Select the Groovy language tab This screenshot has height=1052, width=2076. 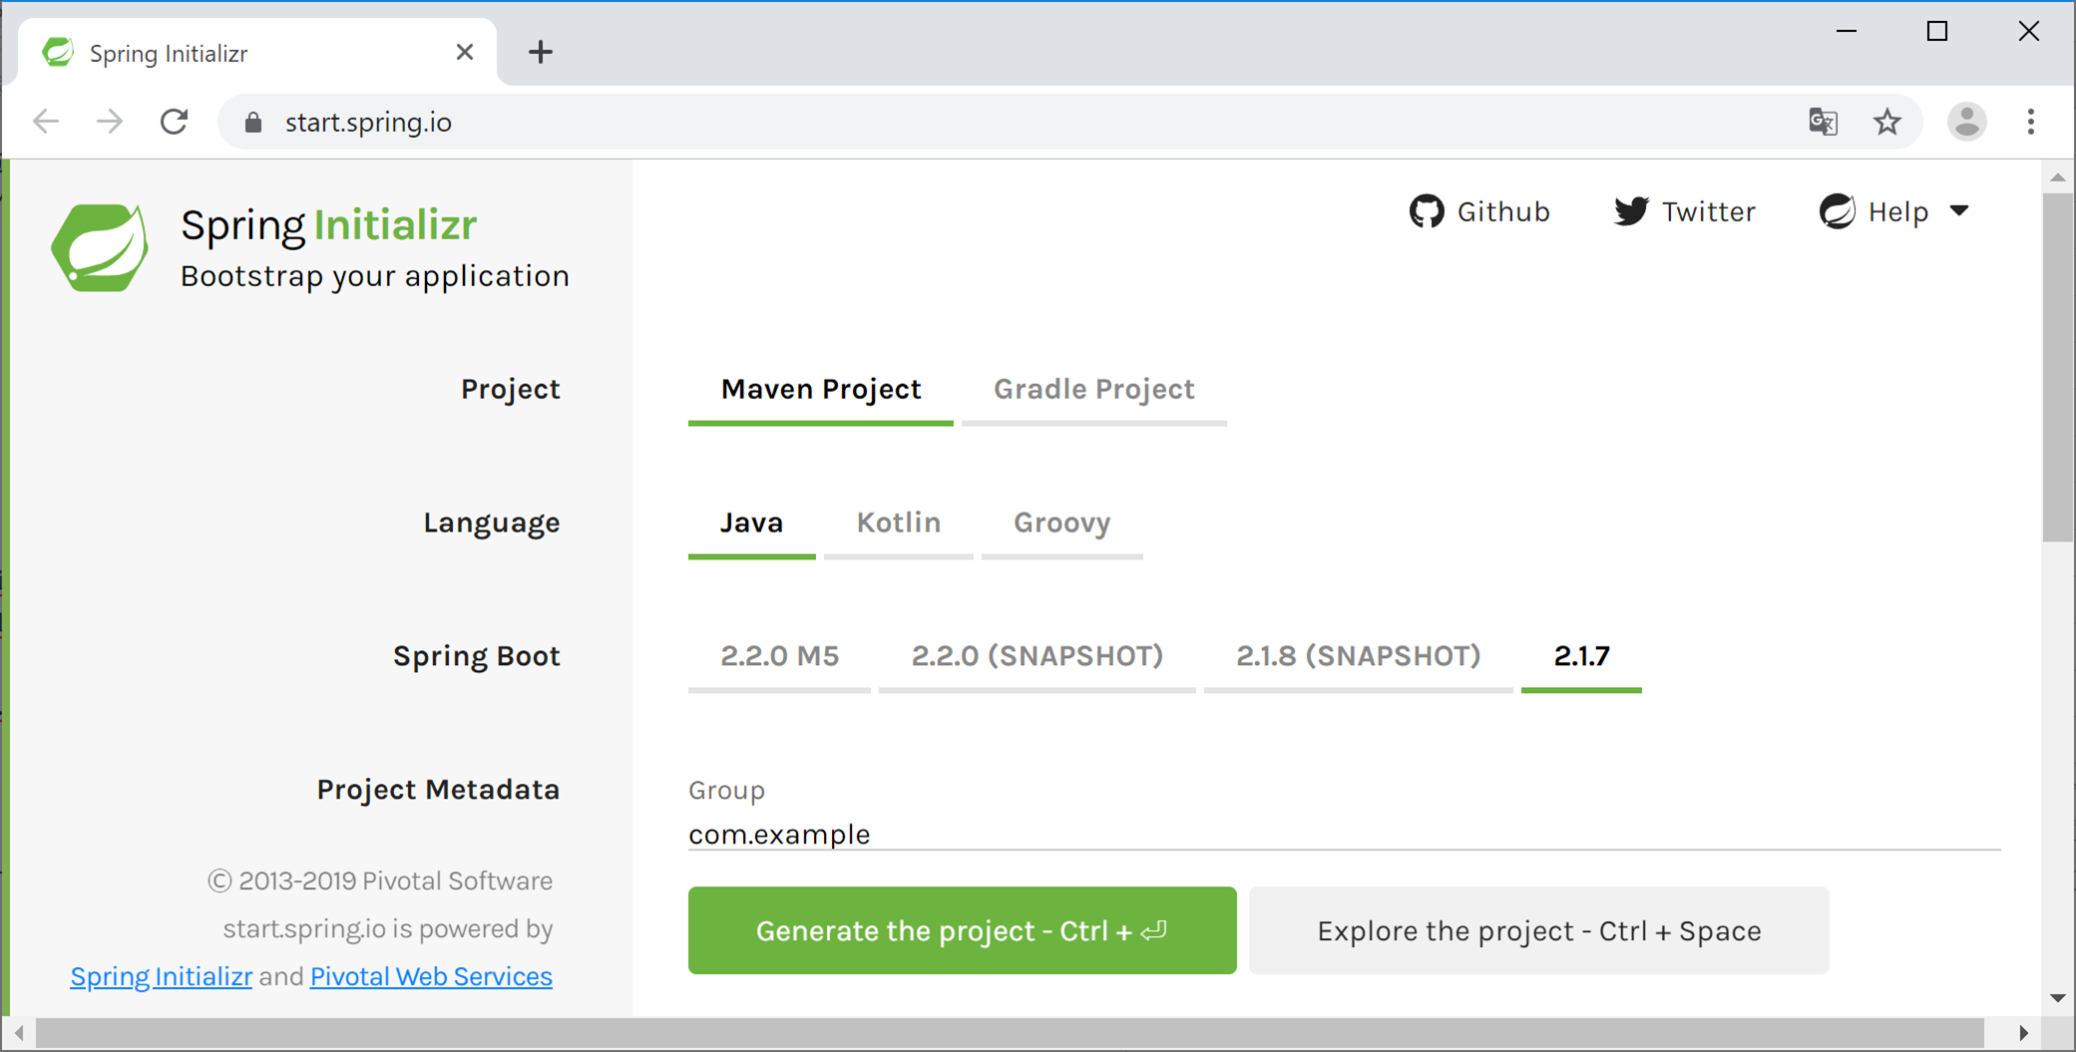tap(1061, 522)
